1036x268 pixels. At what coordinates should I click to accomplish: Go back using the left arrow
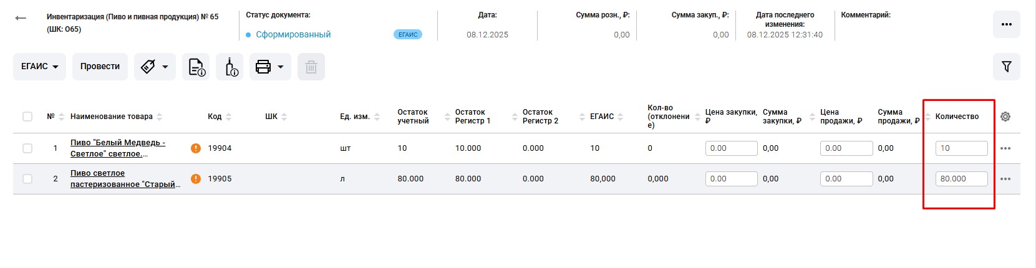click(x=21, y=18)
